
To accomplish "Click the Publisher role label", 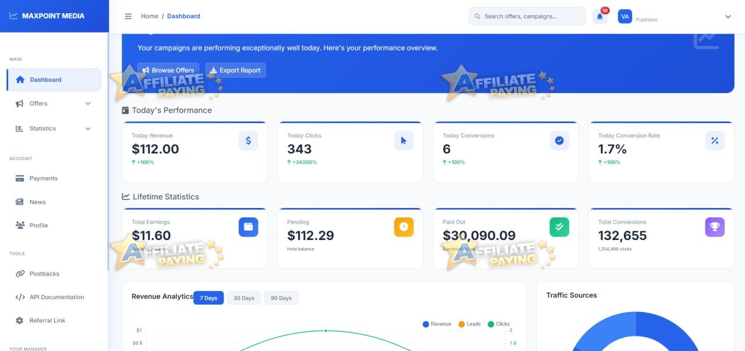I will pyautogui.click(x=647, y=20).
